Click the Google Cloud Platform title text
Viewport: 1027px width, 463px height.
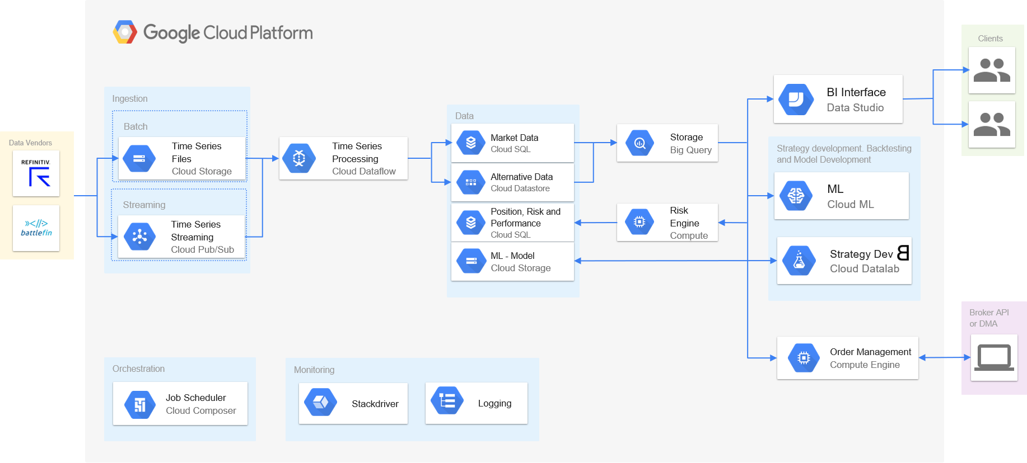(228, 32)
